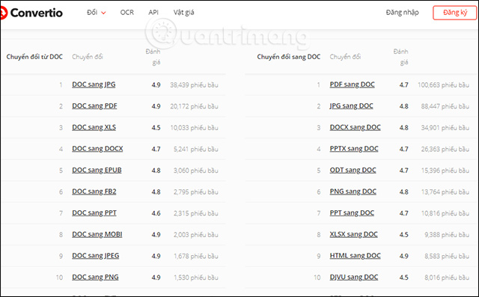Open the DOC sang XLS link
The height and width of the screenshot is (297, 479).
click(x=94, y=127)
